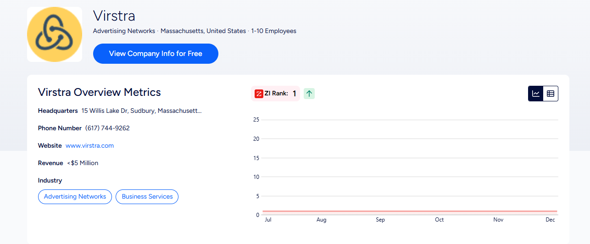
Task: Click the Oct label on chart axis
Action: coord(439,220)
